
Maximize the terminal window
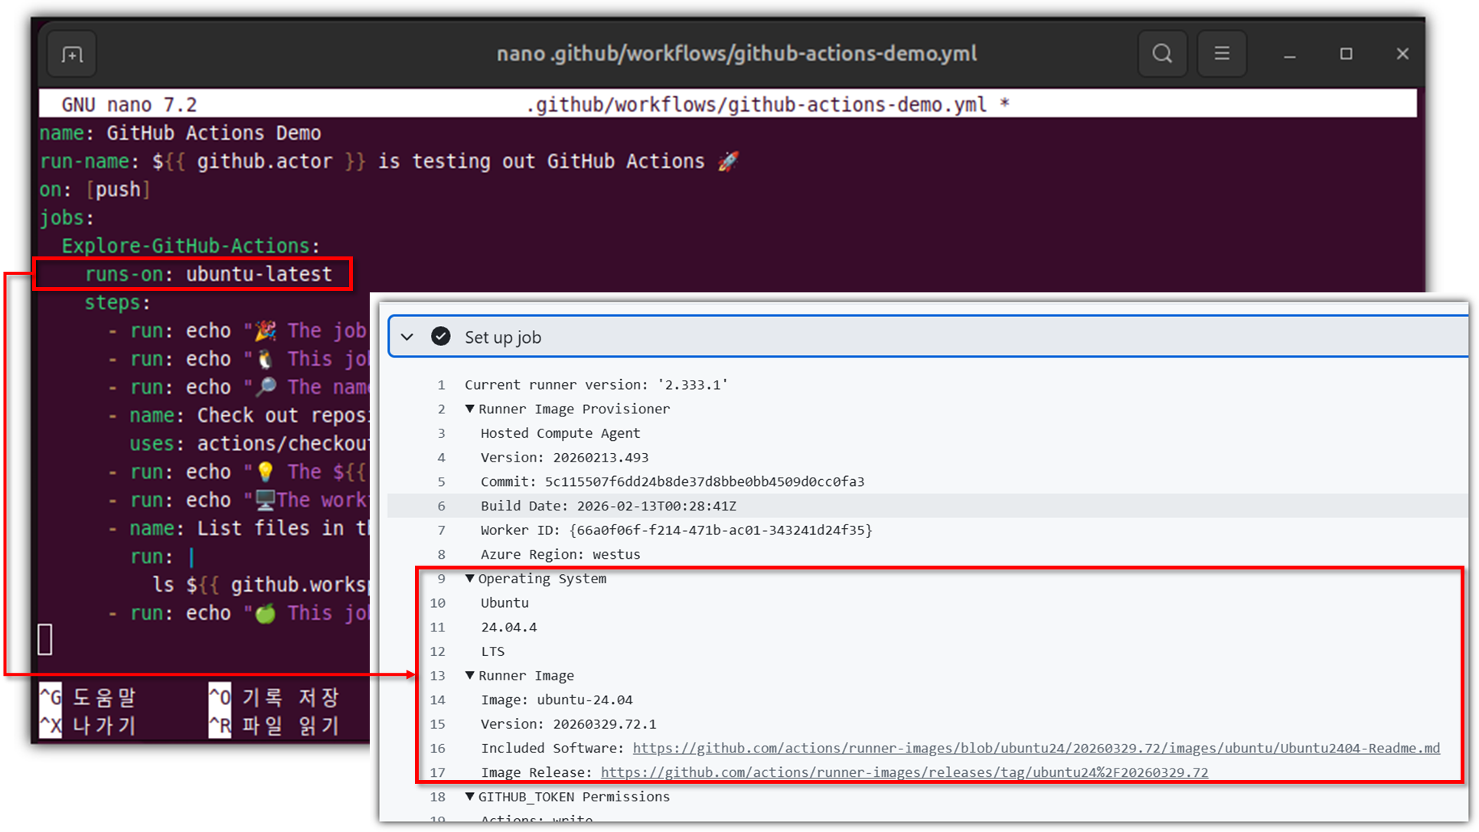(1346, 54)
